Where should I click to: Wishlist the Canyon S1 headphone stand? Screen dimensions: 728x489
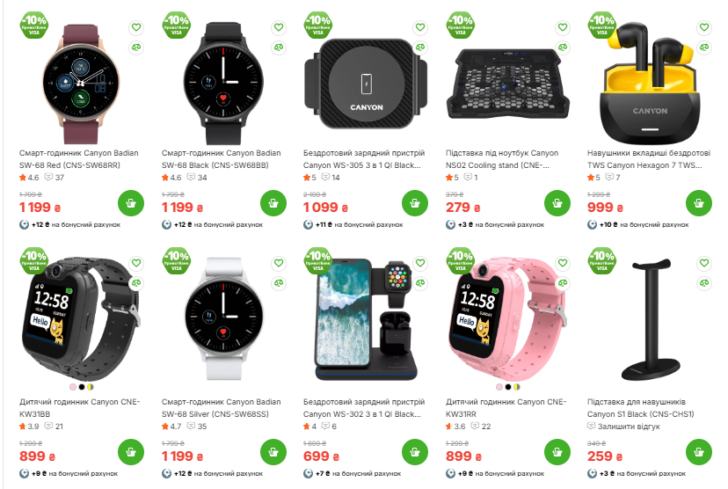[x=704, y=263]
